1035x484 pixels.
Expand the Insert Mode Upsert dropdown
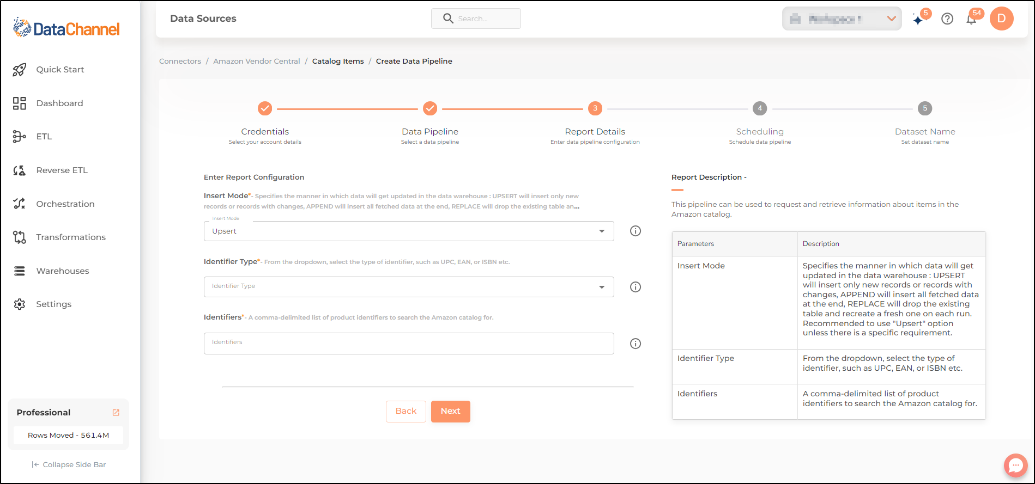click(x=409, y=231)
